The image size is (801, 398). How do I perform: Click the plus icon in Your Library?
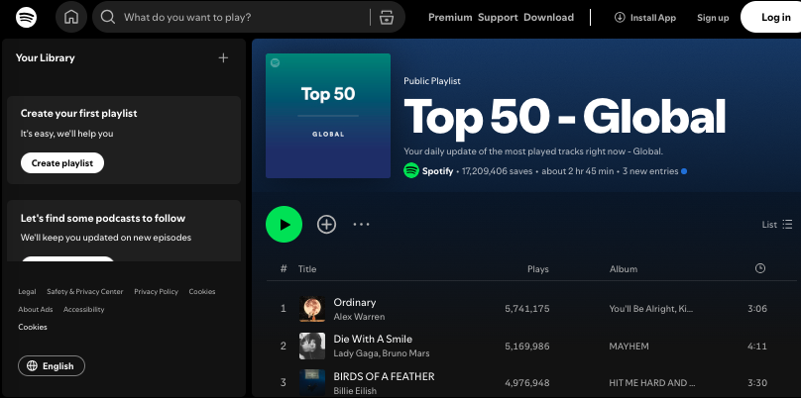click(223, 57)
